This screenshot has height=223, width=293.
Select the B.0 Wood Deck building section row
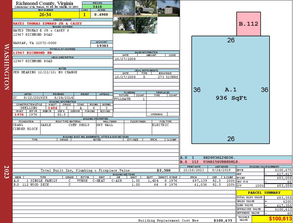pos(123,185)
